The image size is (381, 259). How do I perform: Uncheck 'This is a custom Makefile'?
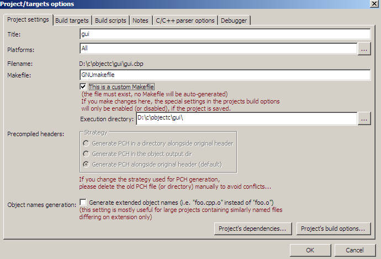(83, 87)
